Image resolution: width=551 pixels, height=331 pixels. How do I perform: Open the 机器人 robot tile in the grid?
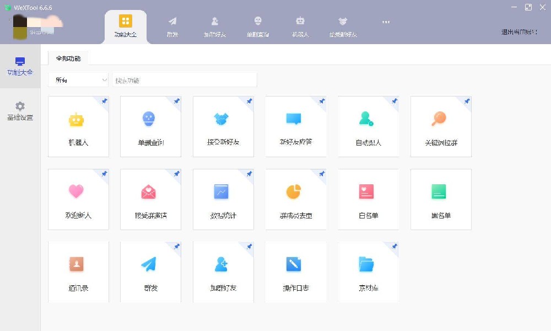(78, 126)
